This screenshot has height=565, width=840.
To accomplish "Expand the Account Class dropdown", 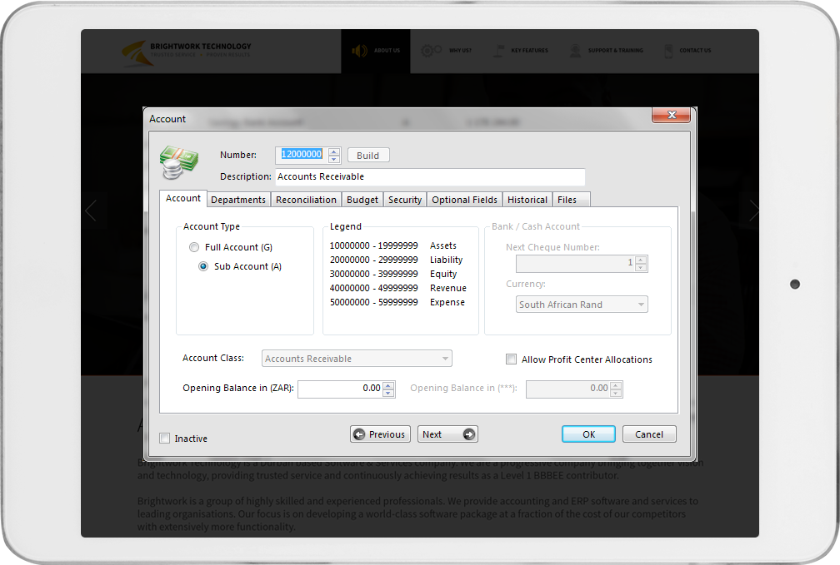I will tap(445, 359).
